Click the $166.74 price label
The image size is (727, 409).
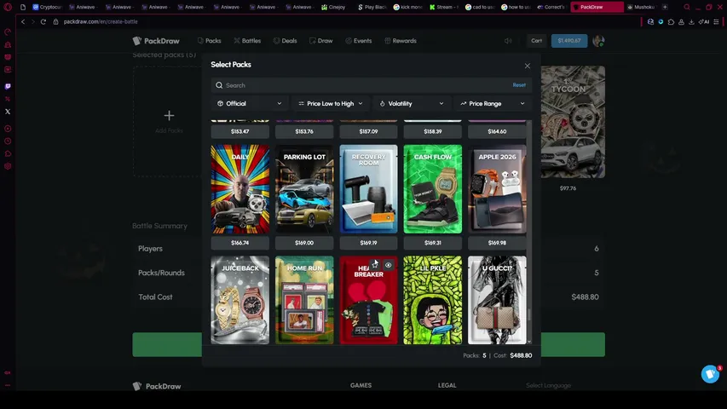(240, 243)
